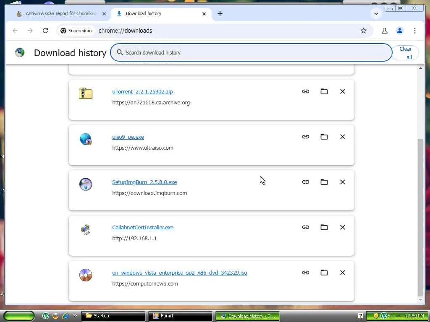Viewport: 430px width, 322px height.
Task: Remove SetupImgBurn_2.5.8.0.exe from list
Action: (x=343, y=182)
